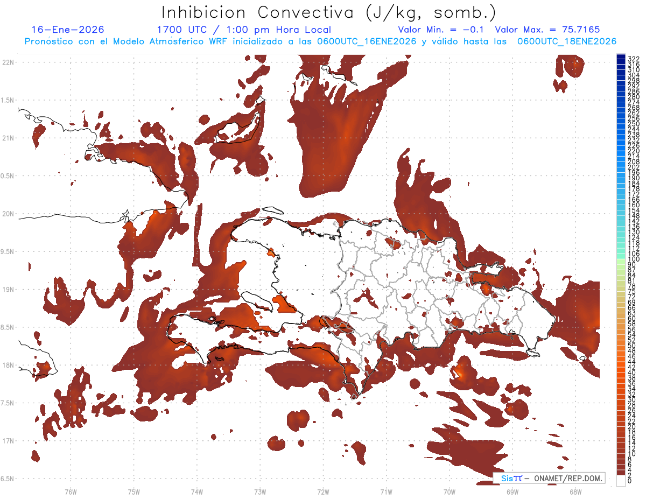The height and width of the screenshot is (499, 646).
Task: Click the '21N' latitude label
Action: tap(9, 138)
